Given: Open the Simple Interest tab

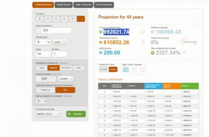Looking at the screenshot, I should [64, 5].
